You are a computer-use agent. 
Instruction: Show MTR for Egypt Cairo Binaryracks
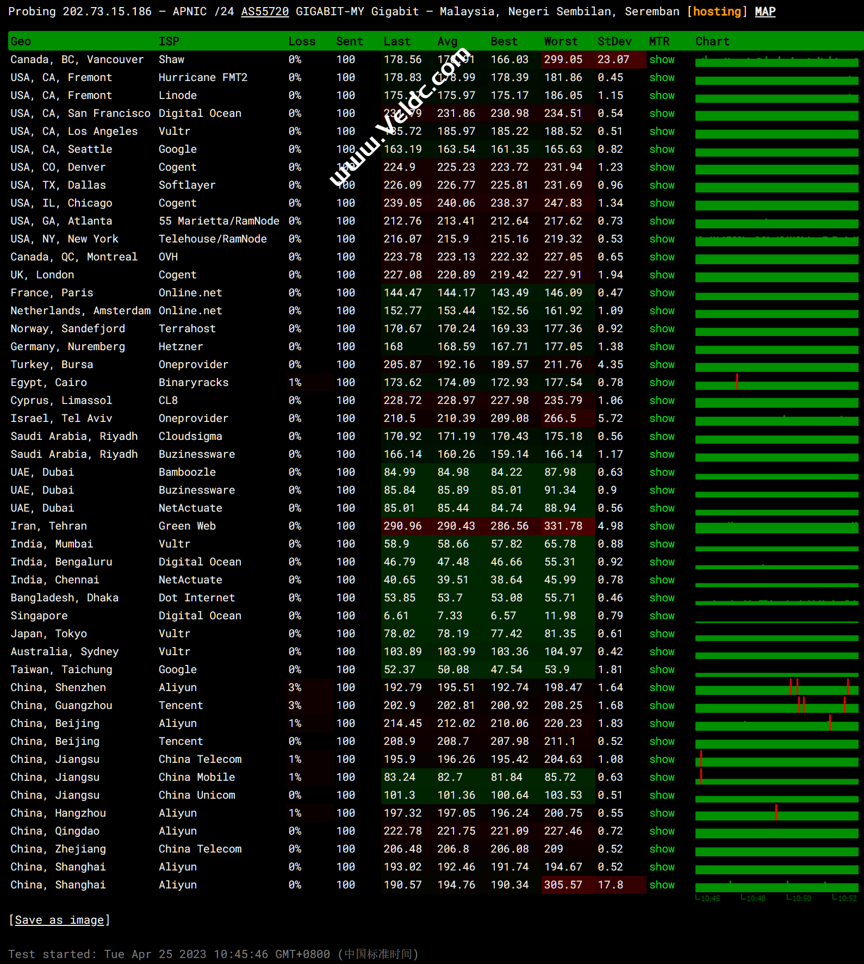pyautogui.click(x=662, y=382)
